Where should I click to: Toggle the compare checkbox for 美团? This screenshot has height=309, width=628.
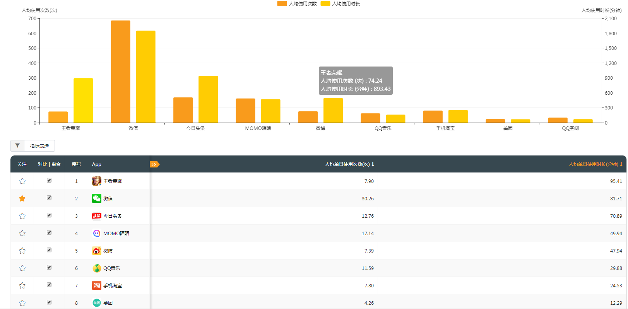(x=49, y=302)
